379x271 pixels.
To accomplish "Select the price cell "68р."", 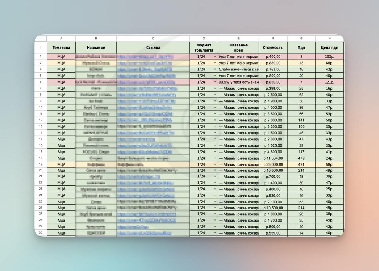I will pyautogui.click(x=330, y=63).
